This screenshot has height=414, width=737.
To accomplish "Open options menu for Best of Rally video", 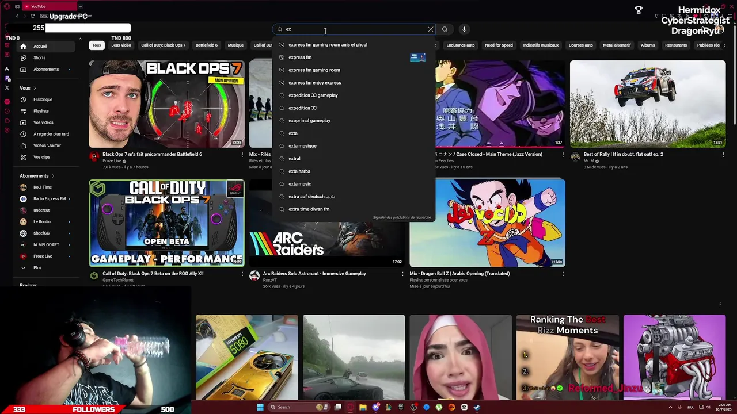I will (x=723, y=155).
